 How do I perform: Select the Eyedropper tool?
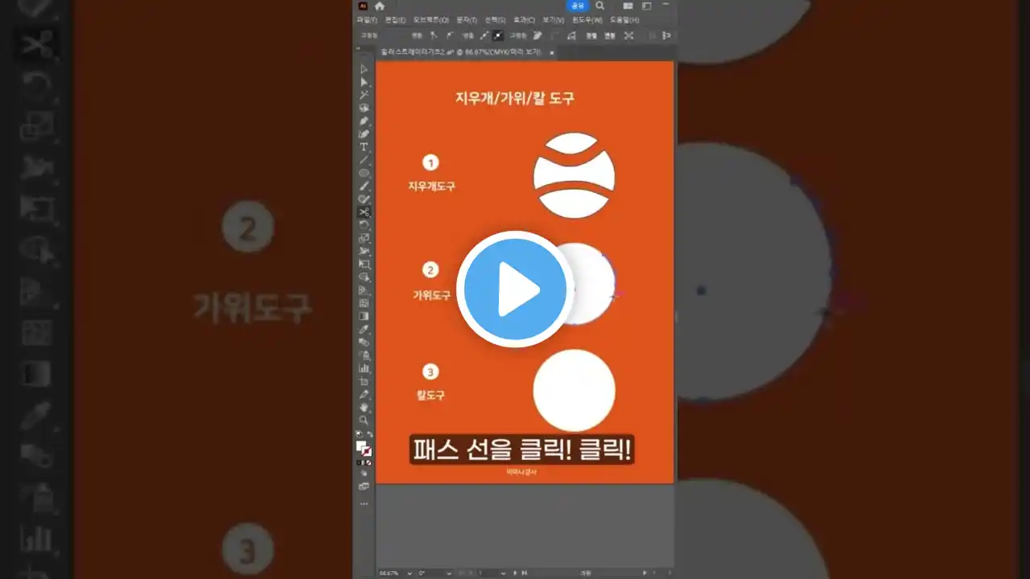[365, 329]
